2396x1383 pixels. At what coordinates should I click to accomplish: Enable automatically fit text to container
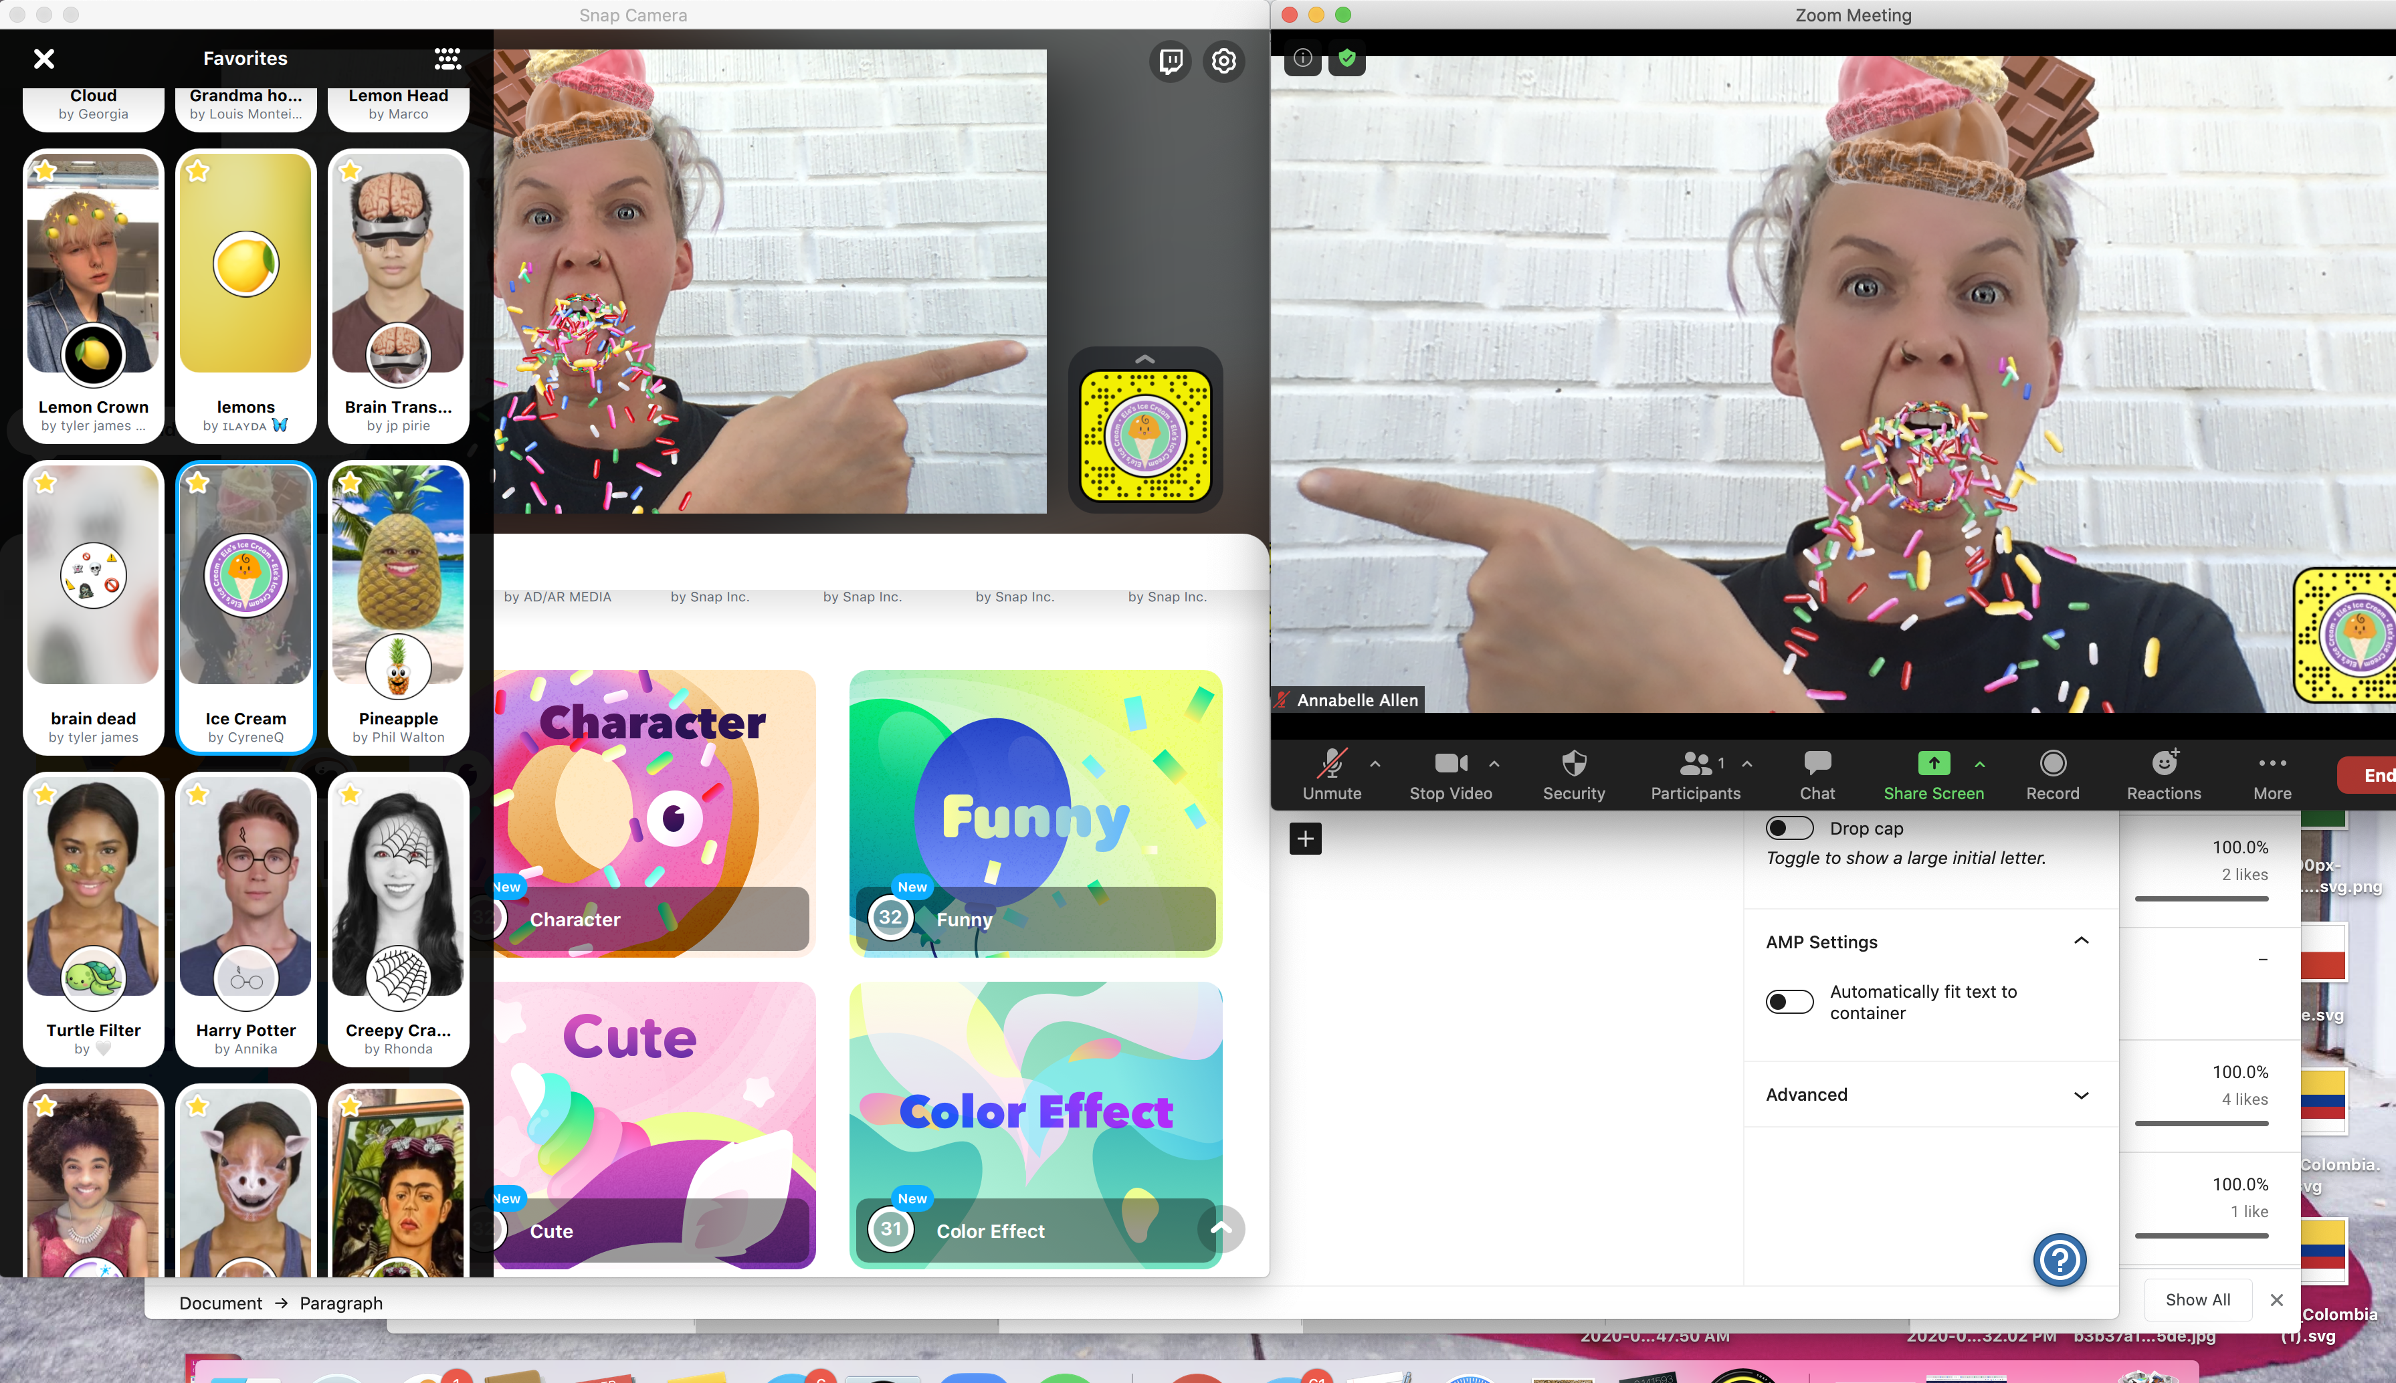tap(1789, 1002)
